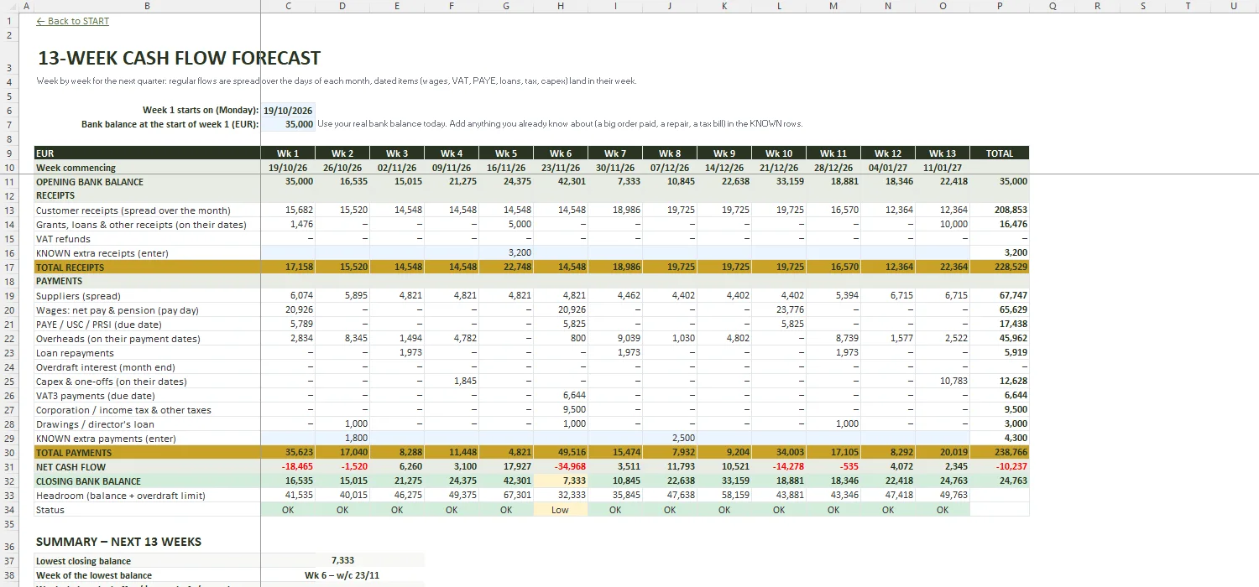Click wages 23,776 in Wk 10
1259x587 pixels.
point(779,310)
